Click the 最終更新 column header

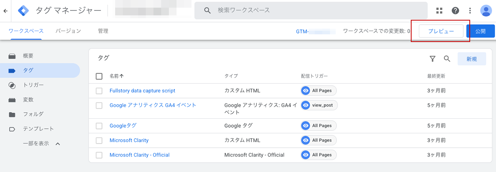436,76
